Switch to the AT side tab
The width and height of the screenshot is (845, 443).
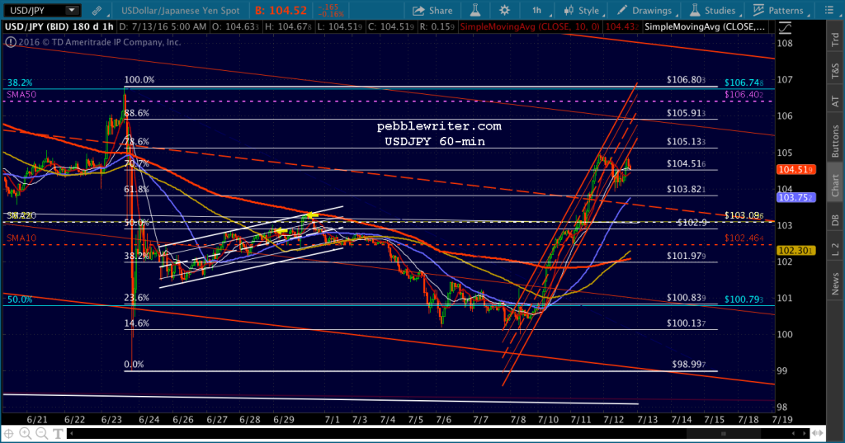pyautogui.click(x=835, y=101)
